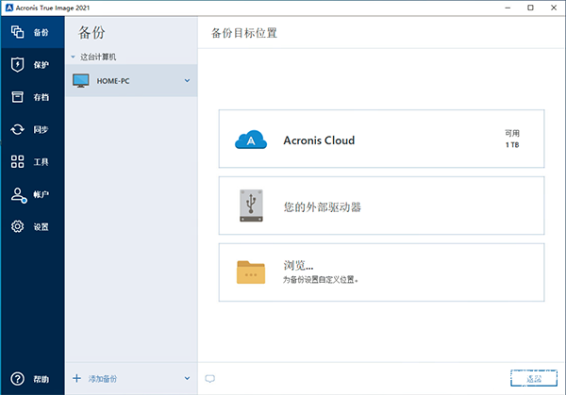Screen dimensions: 566x395
Task: Open the 备份 (Backup) section in sidebar
Action: pos(31,32)
